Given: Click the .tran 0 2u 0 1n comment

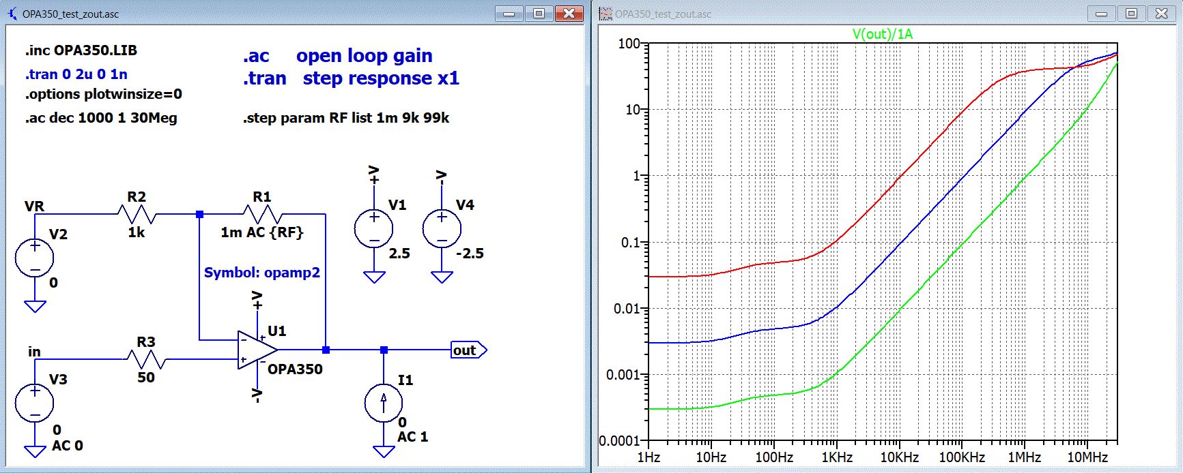Looking at the screenshot, I should click(x=76, y=74).
